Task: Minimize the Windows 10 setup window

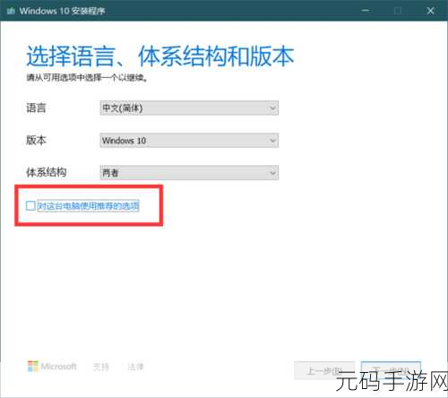Action: (366, 11)
